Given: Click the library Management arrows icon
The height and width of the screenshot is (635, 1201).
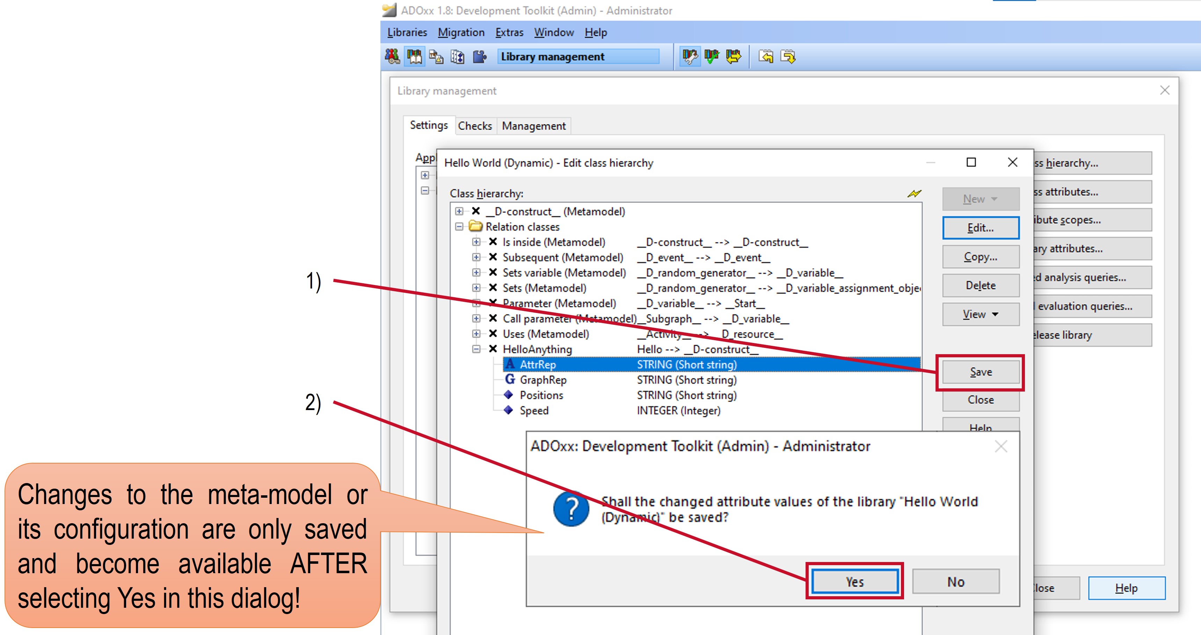Looking at the screenshot, I should click(733, 57).
